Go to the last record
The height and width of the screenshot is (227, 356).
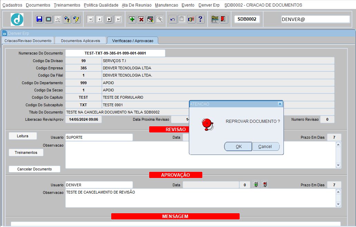click(x=118, y=19)
